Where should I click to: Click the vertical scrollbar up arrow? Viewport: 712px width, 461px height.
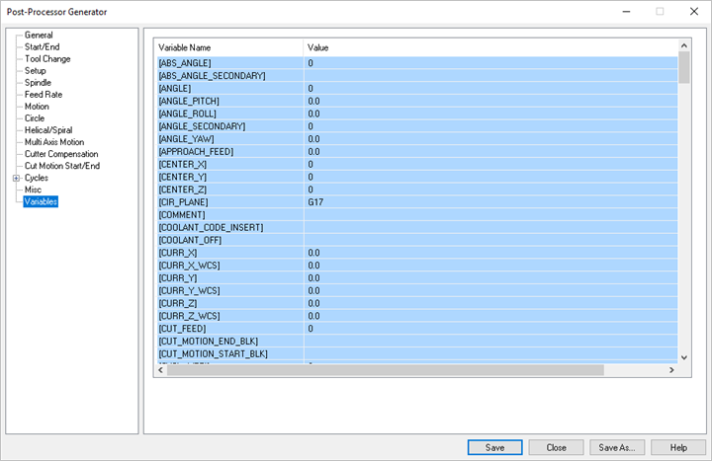point(684,45)
